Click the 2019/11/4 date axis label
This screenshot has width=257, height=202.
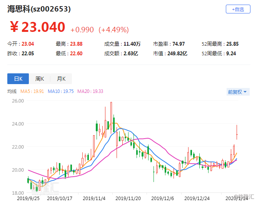[94, 199]
